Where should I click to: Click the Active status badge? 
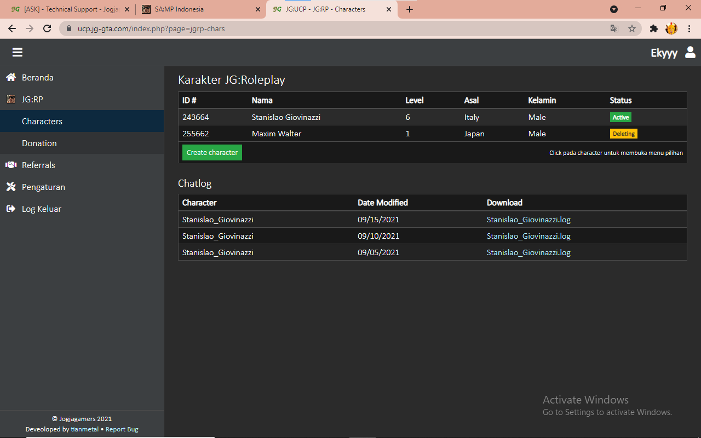pyautogui.click(x=621, y=117)
